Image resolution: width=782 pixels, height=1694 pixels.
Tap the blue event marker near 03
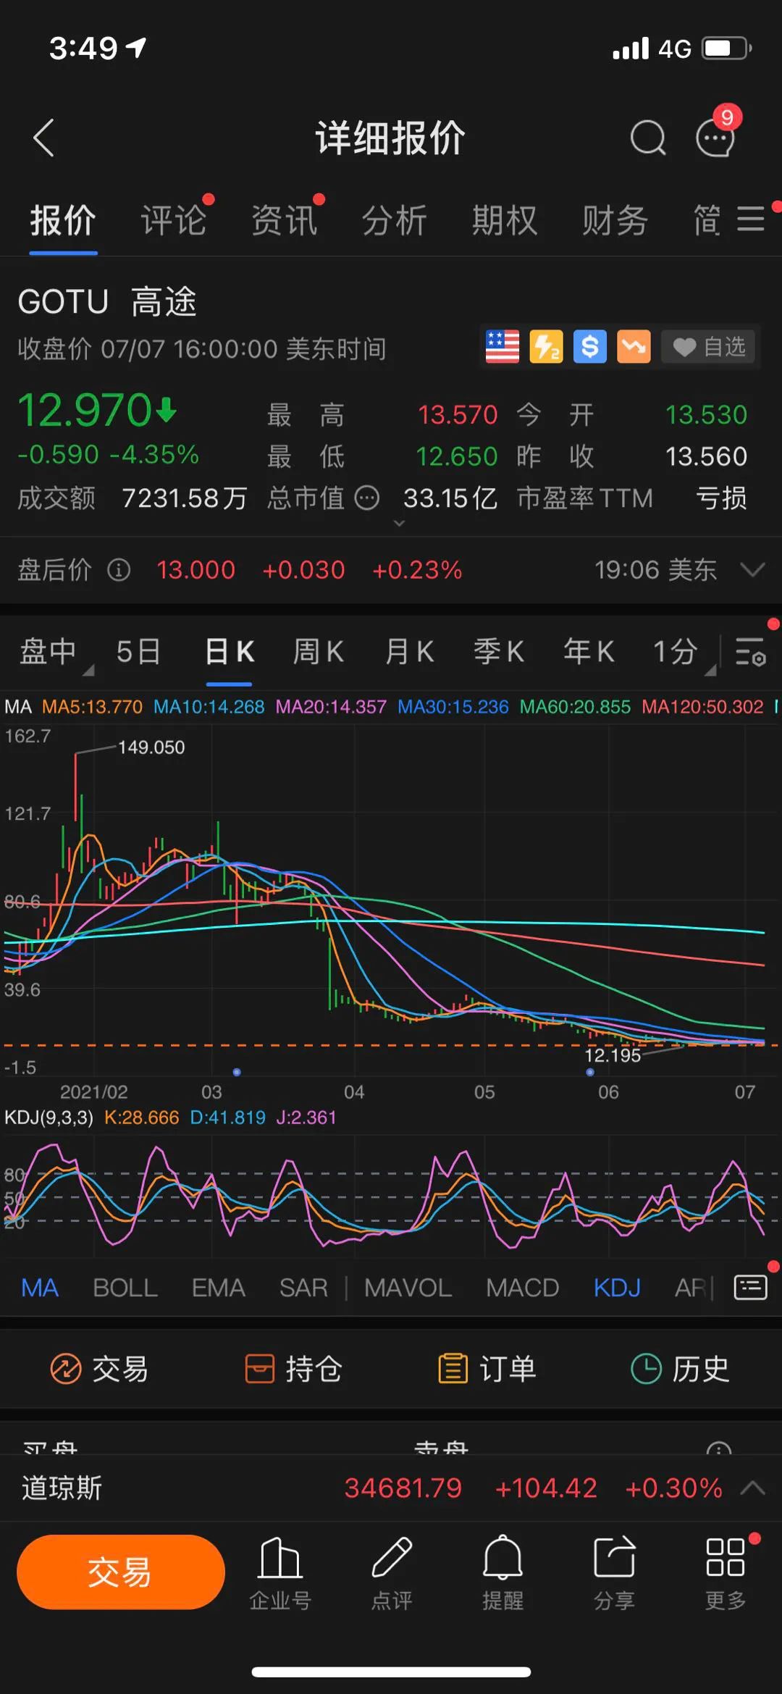coord(237,1072)
